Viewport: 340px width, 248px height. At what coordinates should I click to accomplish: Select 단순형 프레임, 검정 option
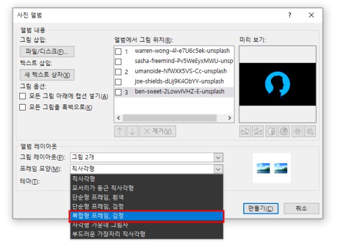[147, 206]
